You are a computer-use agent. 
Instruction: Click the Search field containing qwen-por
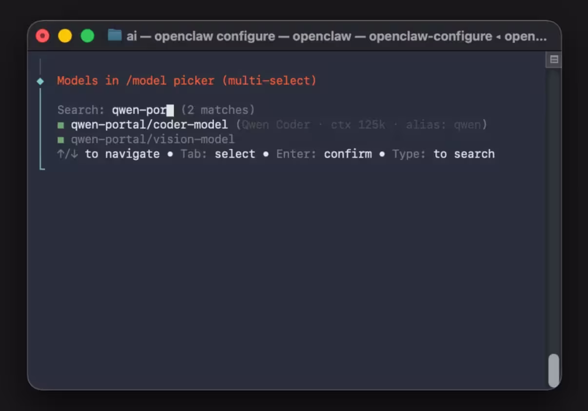coord(139,110)
